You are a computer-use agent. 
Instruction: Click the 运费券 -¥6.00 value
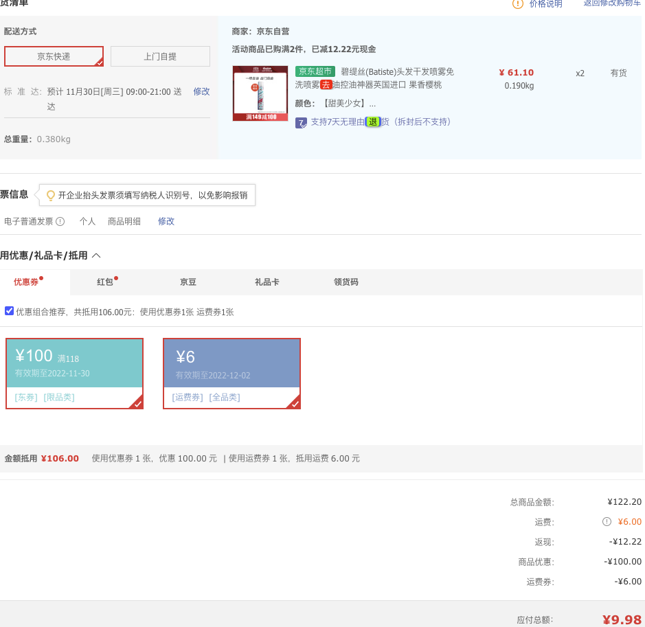(x=628, y=582)
